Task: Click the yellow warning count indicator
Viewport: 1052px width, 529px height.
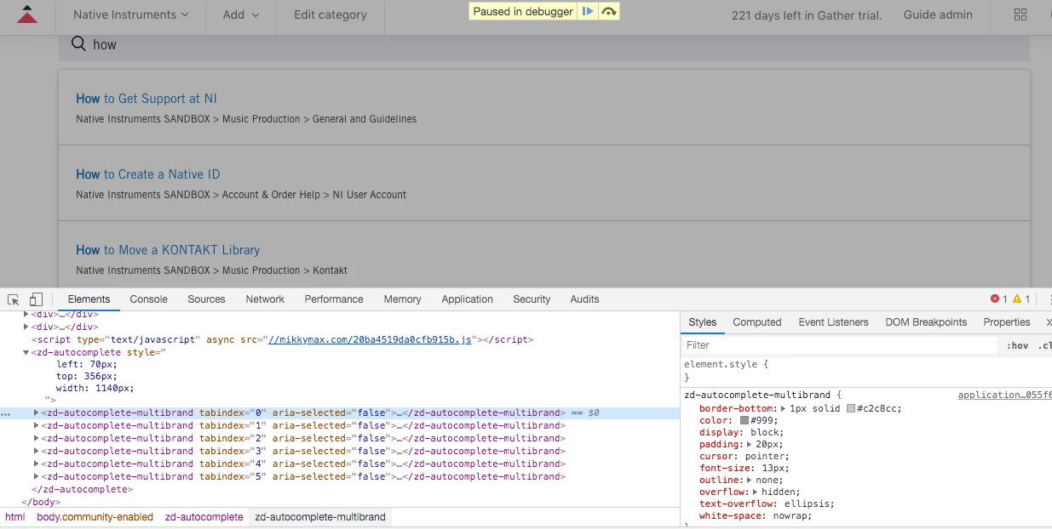Action: (x=1021, y=299)
